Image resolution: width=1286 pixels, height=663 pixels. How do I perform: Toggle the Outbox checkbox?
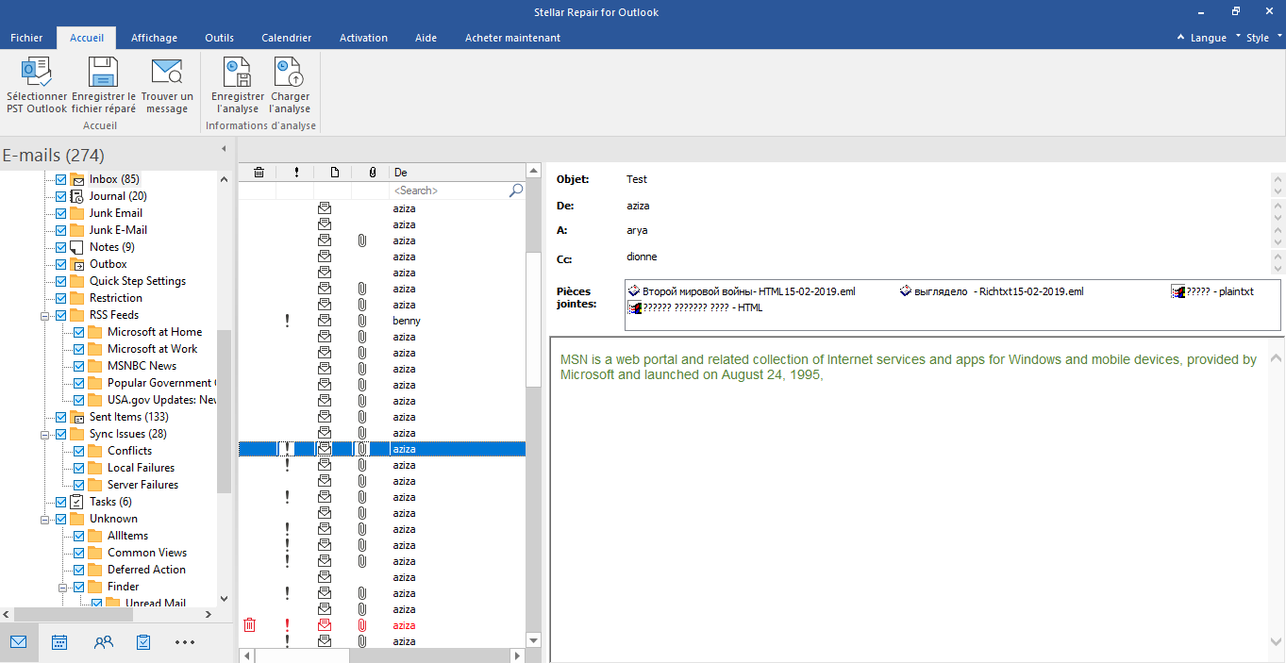(61, 264)
